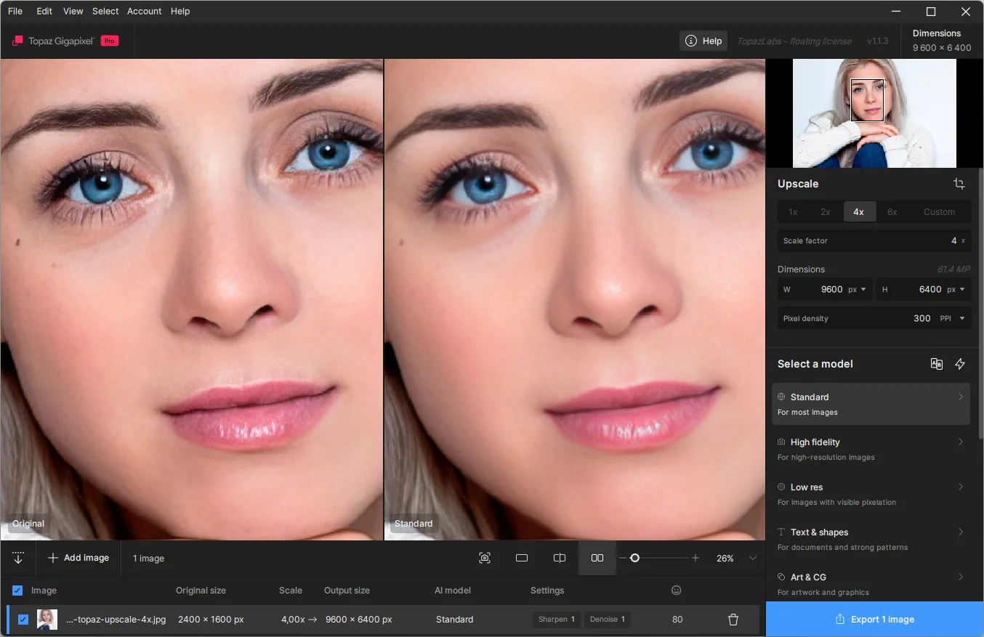Click the Add image button
This screenshot has width=984, height=637.
[78, 558]
